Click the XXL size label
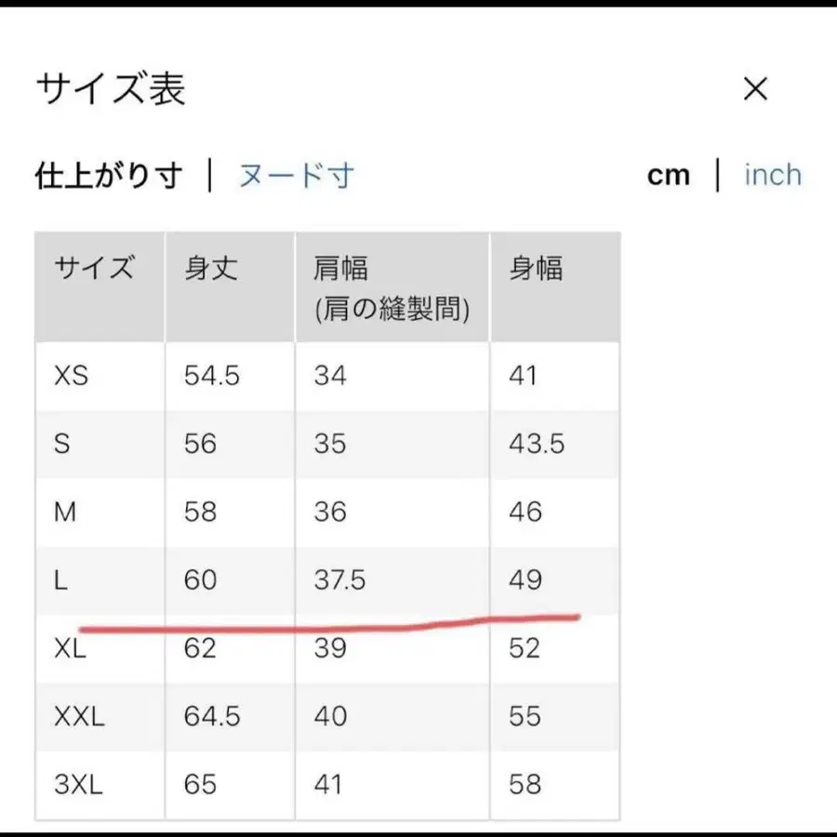 point(78,716)
